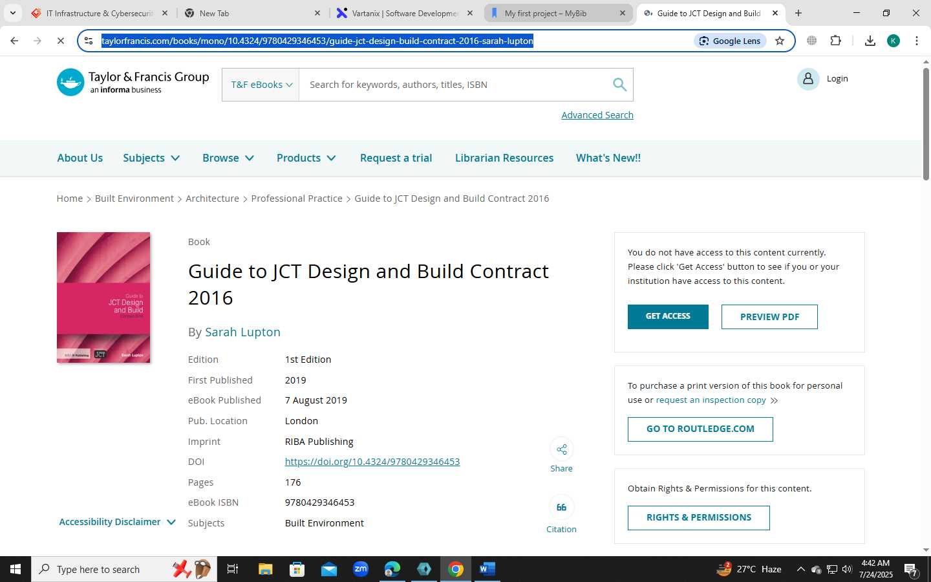Open a new tab with plus button
This screenshot has height=582, width=931.
(x=798, y=13)
